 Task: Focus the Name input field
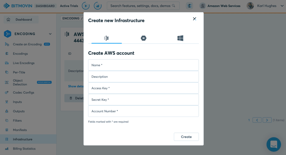click(x=143, y=65)
